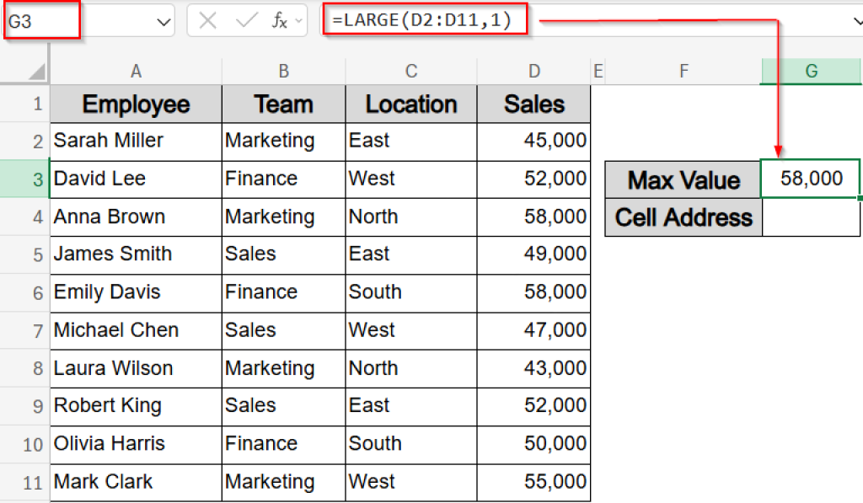Click the Employee header cell

136,104
